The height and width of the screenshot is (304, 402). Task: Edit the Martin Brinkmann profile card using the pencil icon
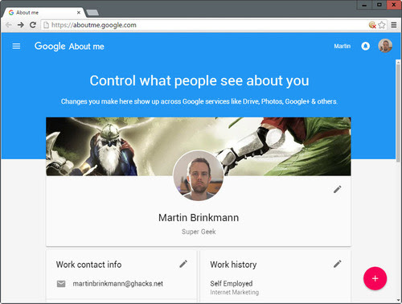pyautogui.click(x=338, y=189)
